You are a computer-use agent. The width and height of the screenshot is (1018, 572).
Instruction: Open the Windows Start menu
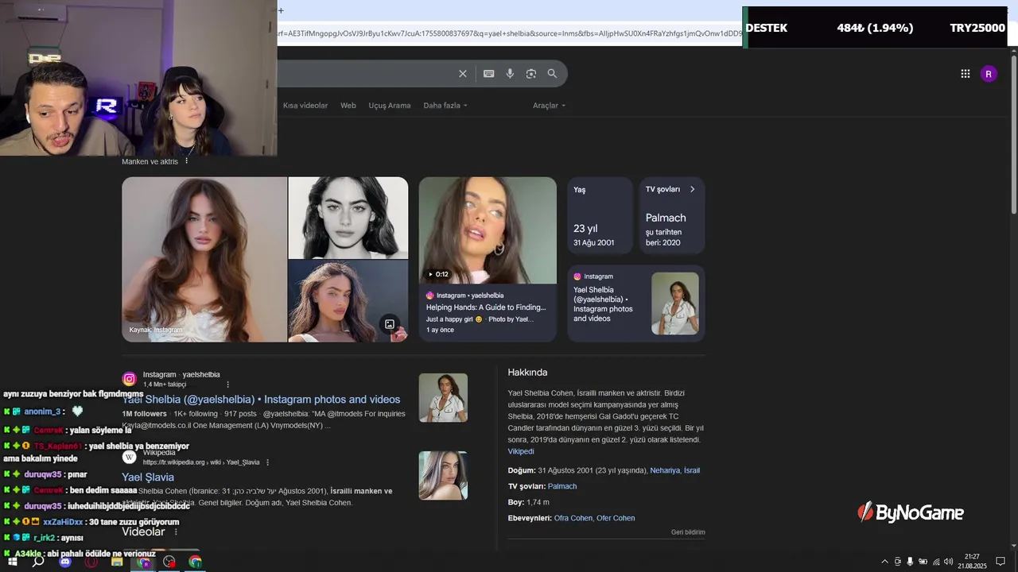coord(13,562)
